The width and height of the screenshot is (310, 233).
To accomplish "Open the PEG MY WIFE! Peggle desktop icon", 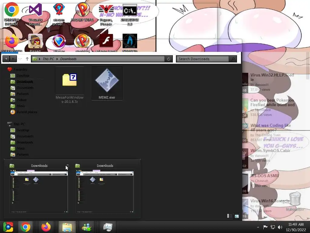I will coord(82,12).
